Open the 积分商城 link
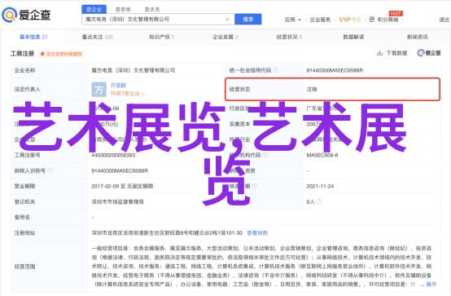This screenshot has width=451, height=296. [388, 20]
